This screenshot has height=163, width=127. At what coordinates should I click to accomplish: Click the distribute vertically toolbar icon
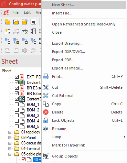coord(25,51)
